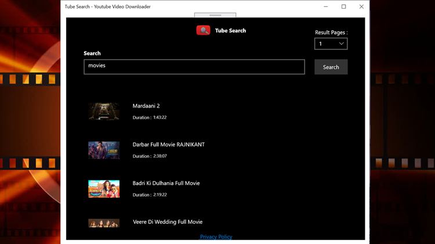Open the Mardaani 2 thumbnail
The width and height of the screenshot is (435, 244).
coord(104,111)
